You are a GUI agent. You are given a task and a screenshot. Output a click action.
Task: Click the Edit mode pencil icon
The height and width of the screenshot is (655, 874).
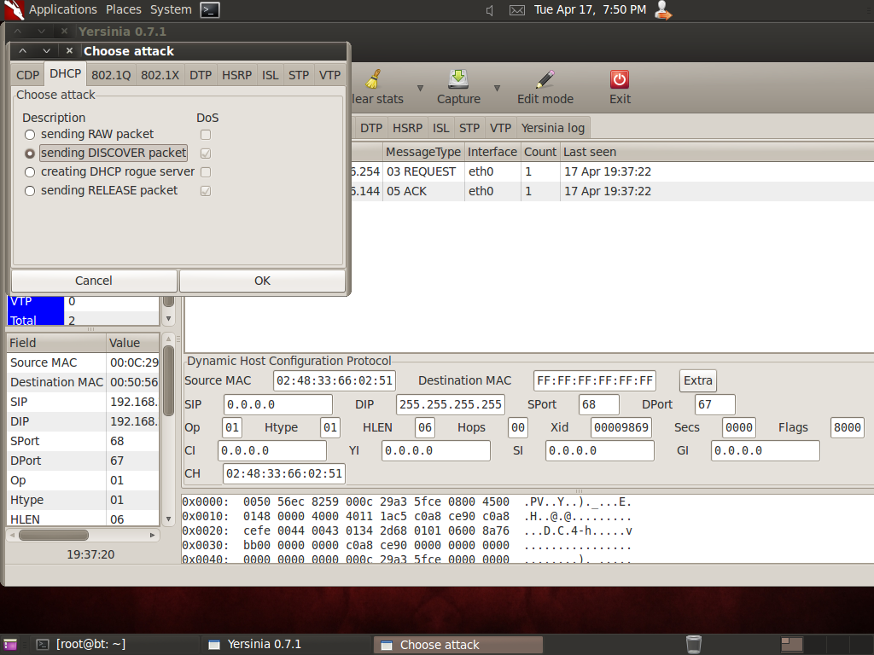click(x=545, y=79)
